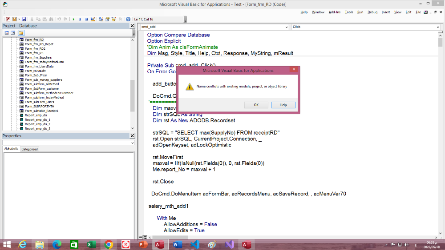Toggle Design Mode icon
The height and width of the screenshot is (250, 445).
coord(93,19)
